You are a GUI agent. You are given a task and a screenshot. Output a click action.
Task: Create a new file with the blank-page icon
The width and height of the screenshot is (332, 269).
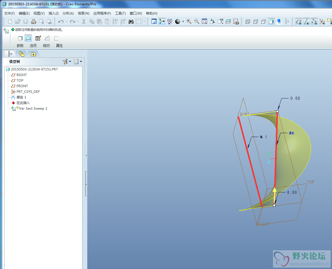click(x=10, y=21)
